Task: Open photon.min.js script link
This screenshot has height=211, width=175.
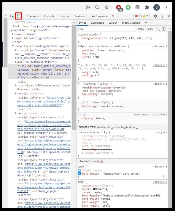Action: click(x=44, y=125)
